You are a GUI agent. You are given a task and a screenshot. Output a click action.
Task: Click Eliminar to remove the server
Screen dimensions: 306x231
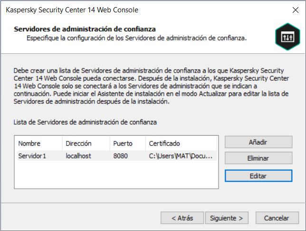click(258, 158)
